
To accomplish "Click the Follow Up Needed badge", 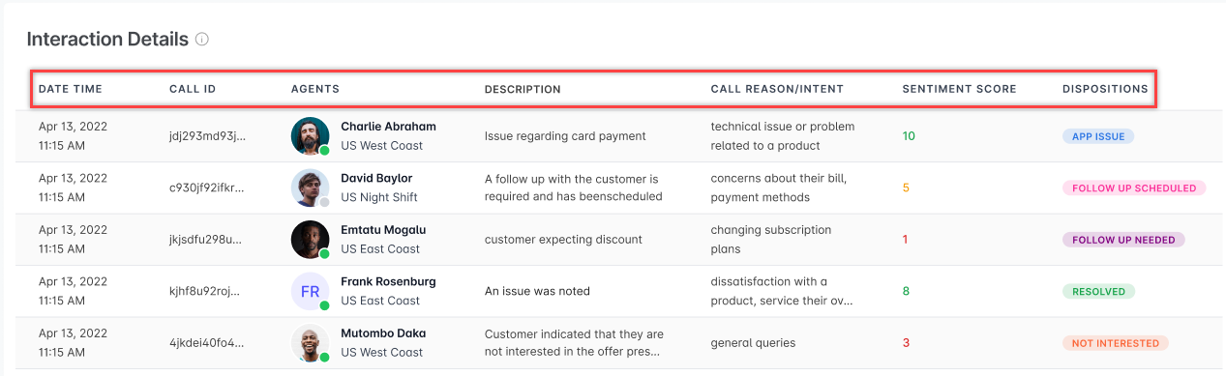I will (1123, 240).
